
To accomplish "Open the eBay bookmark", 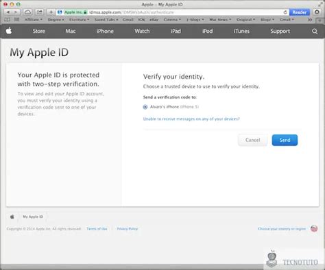I will pyautogui.click(x=154, y=20).
